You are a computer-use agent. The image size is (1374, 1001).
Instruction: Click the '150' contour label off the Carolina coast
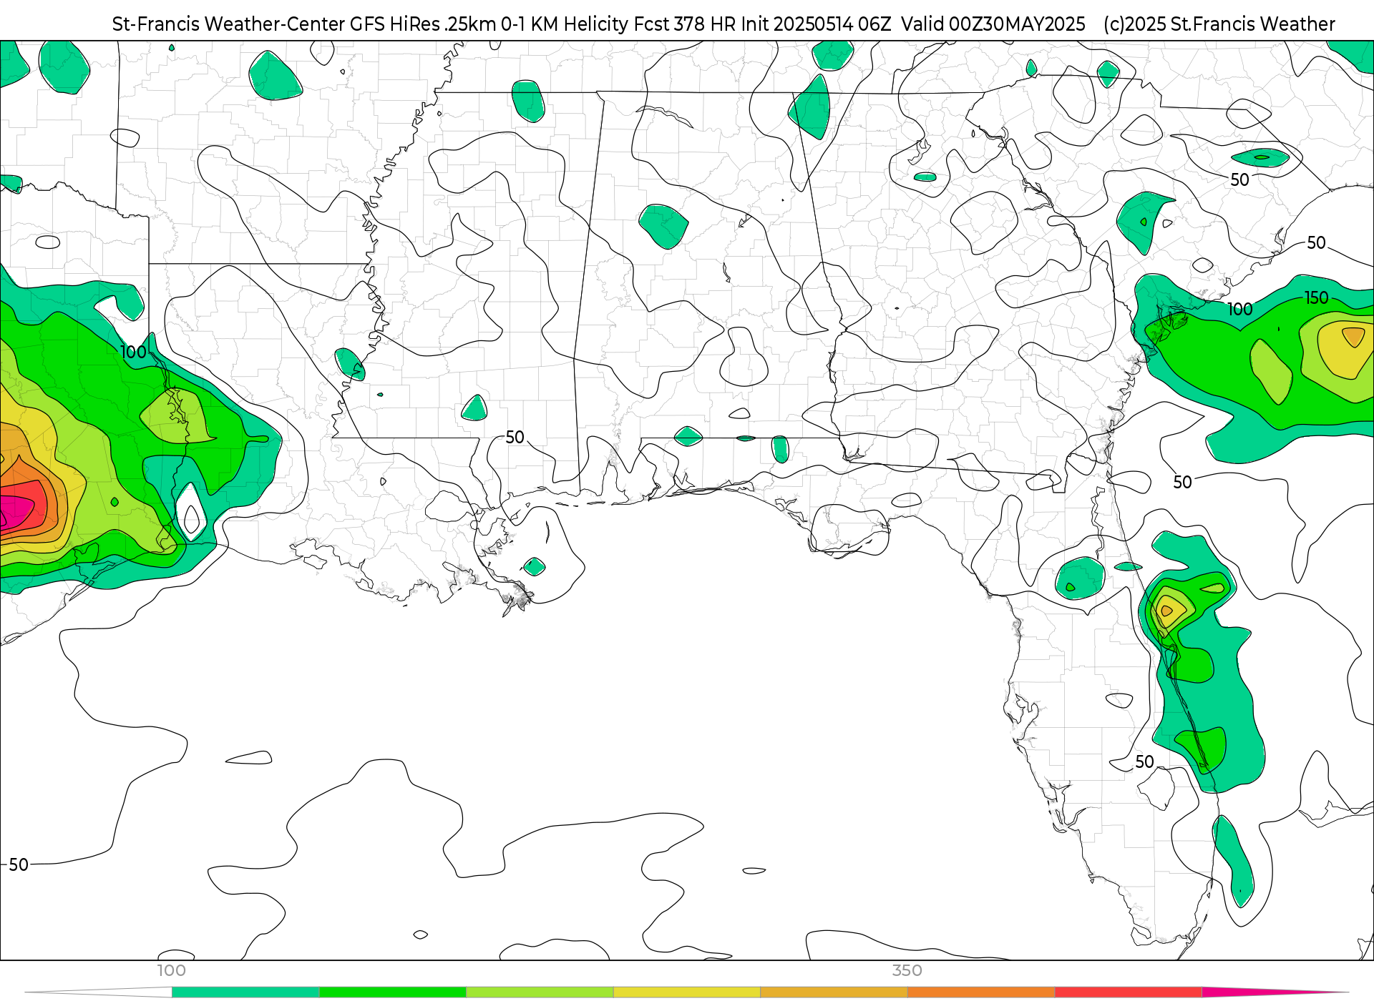pos(1316,297)
